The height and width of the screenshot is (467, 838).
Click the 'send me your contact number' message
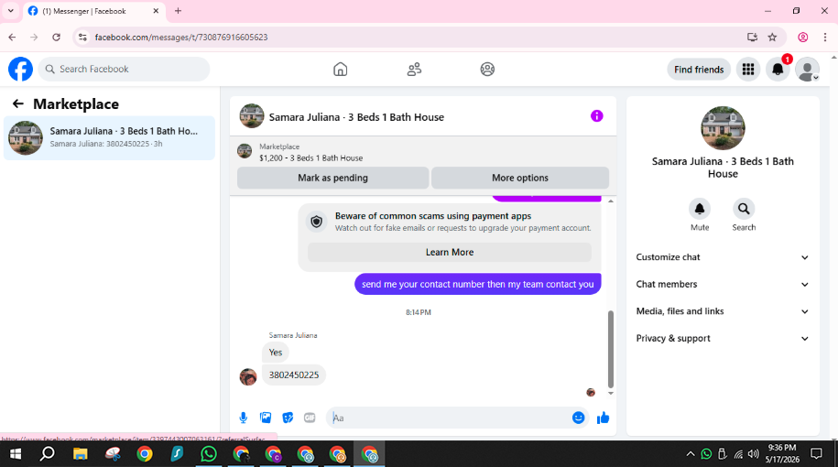click(478, 284)
